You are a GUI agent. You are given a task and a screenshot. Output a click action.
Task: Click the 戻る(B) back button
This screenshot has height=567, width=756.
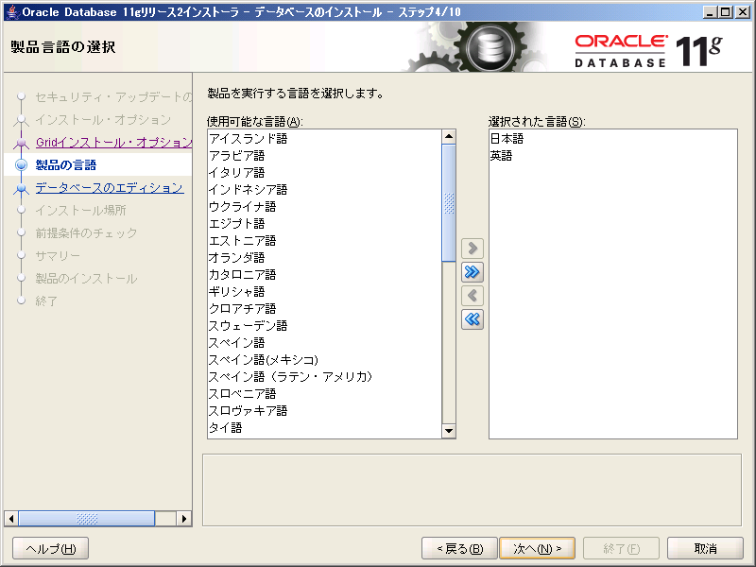tap(459, 548)
